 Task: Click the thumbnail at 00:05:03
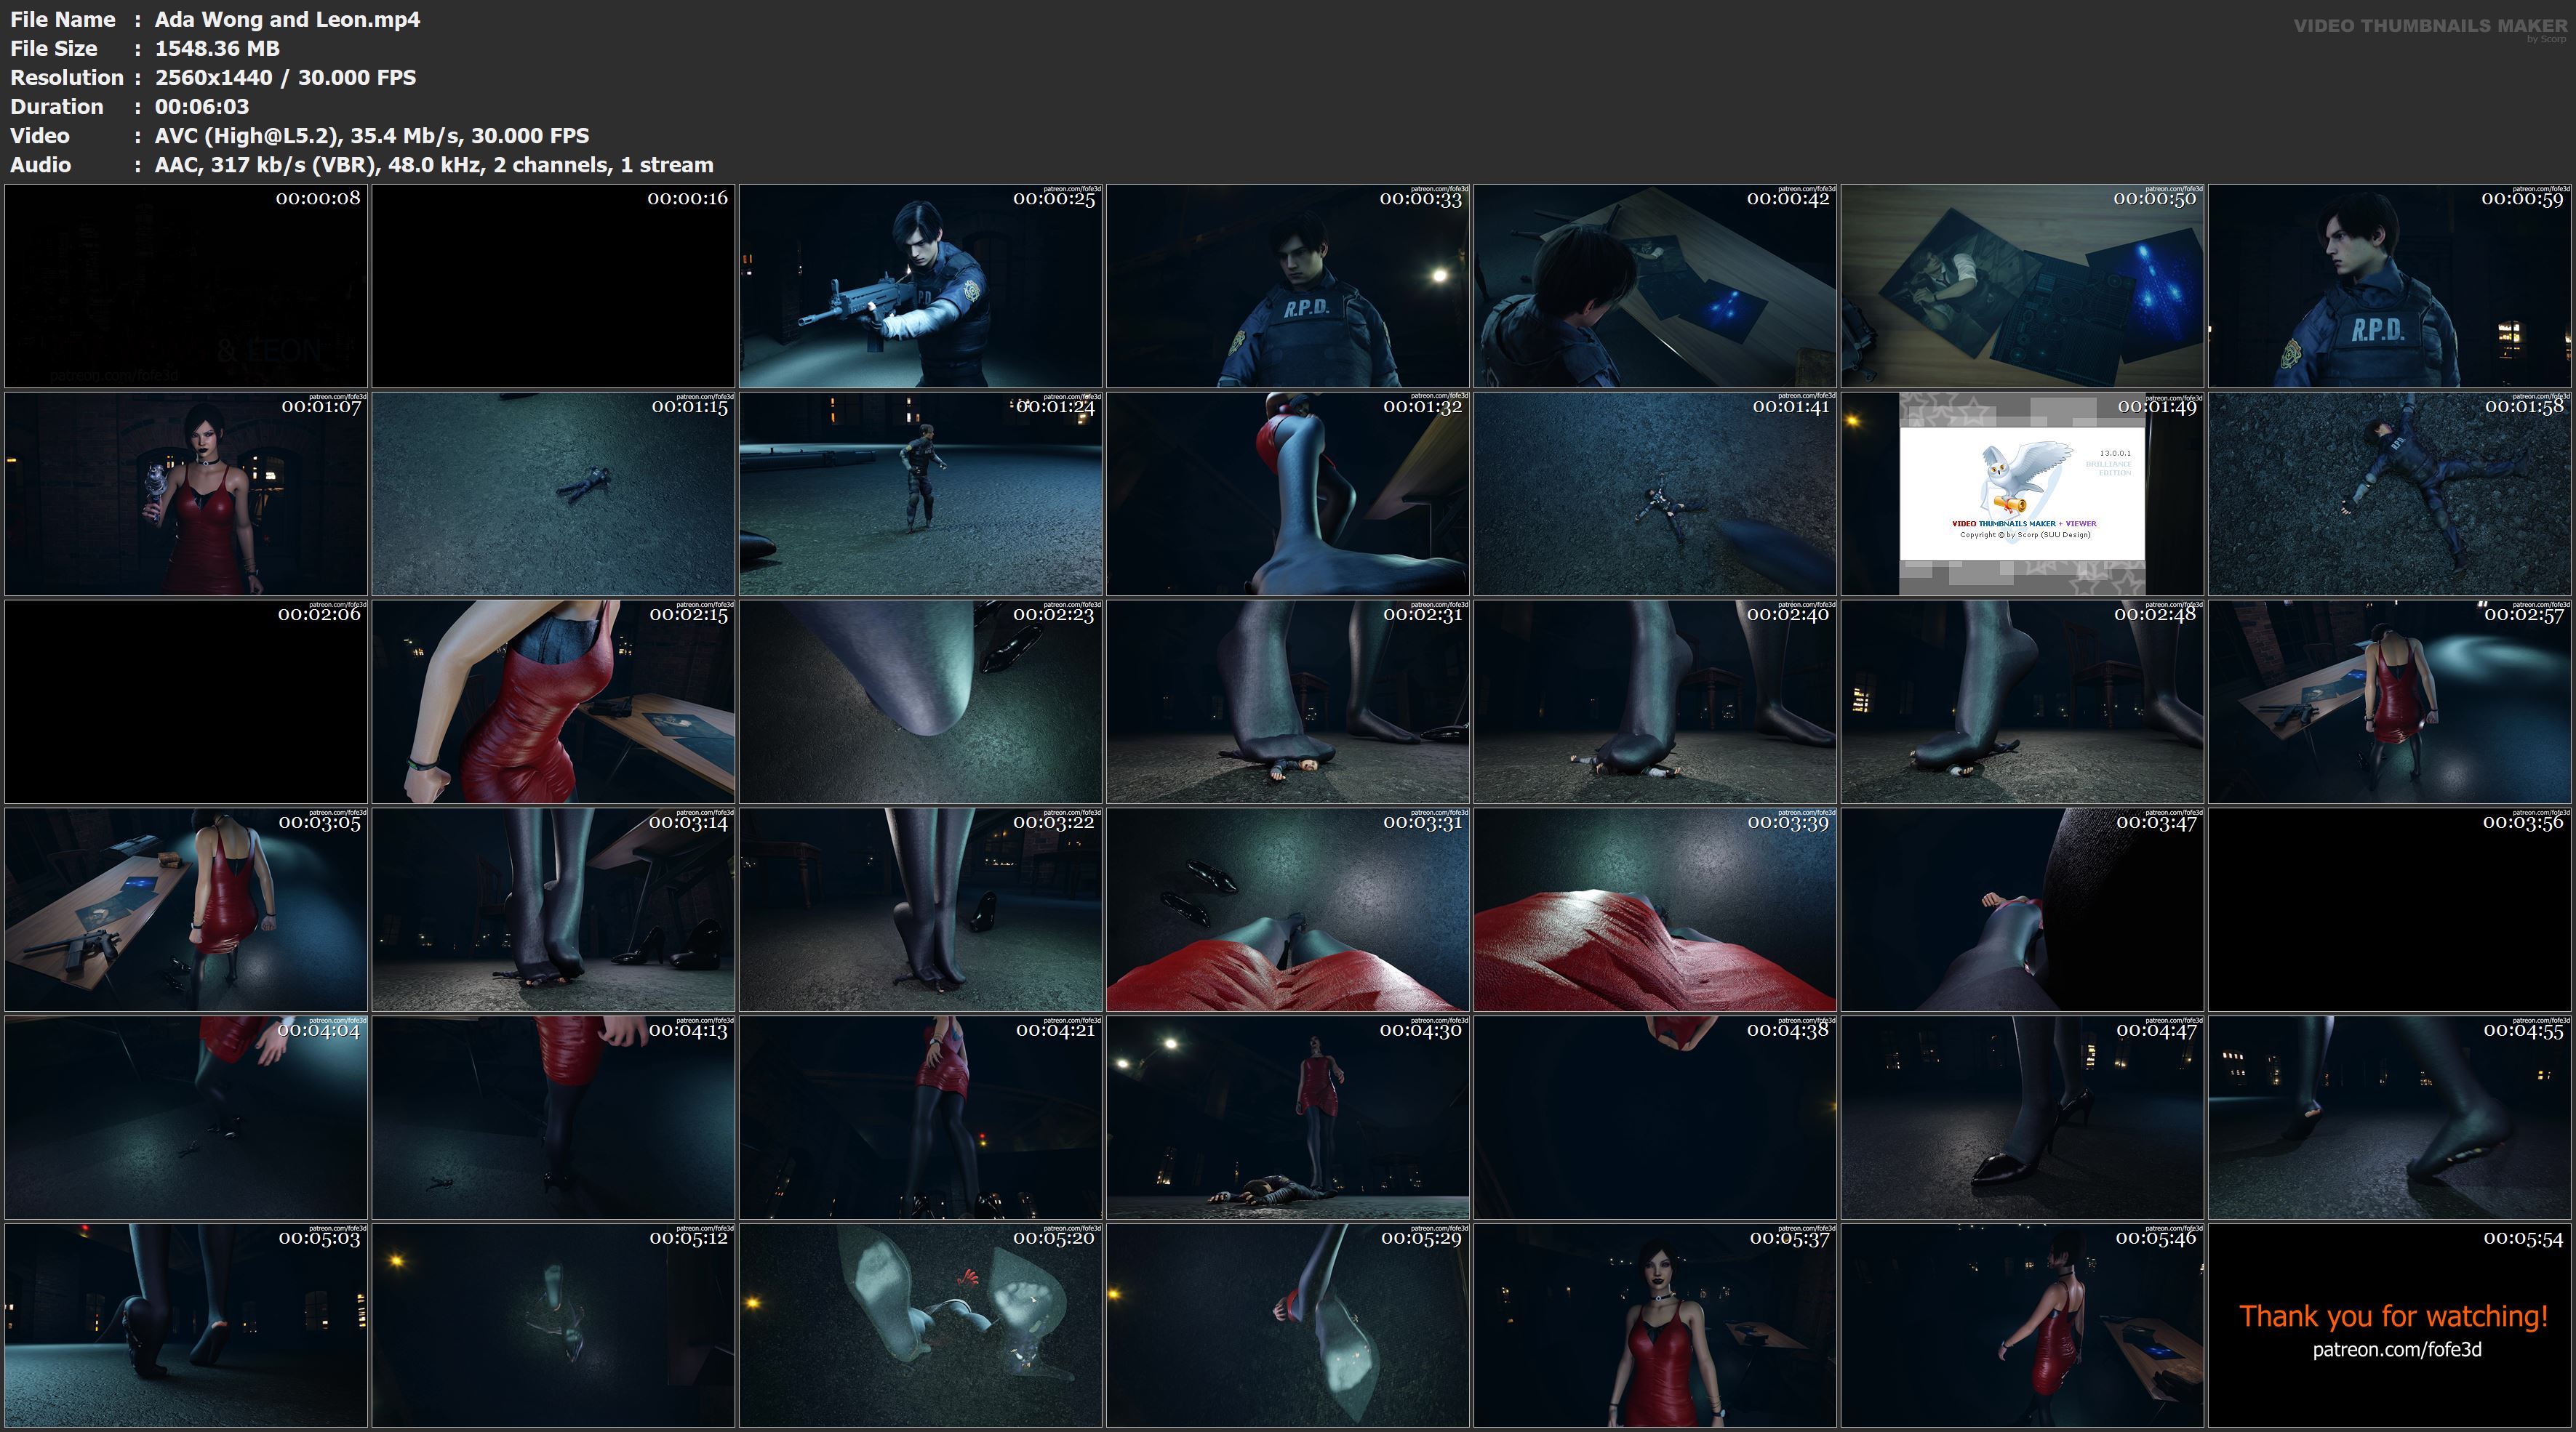[186, 1325]
